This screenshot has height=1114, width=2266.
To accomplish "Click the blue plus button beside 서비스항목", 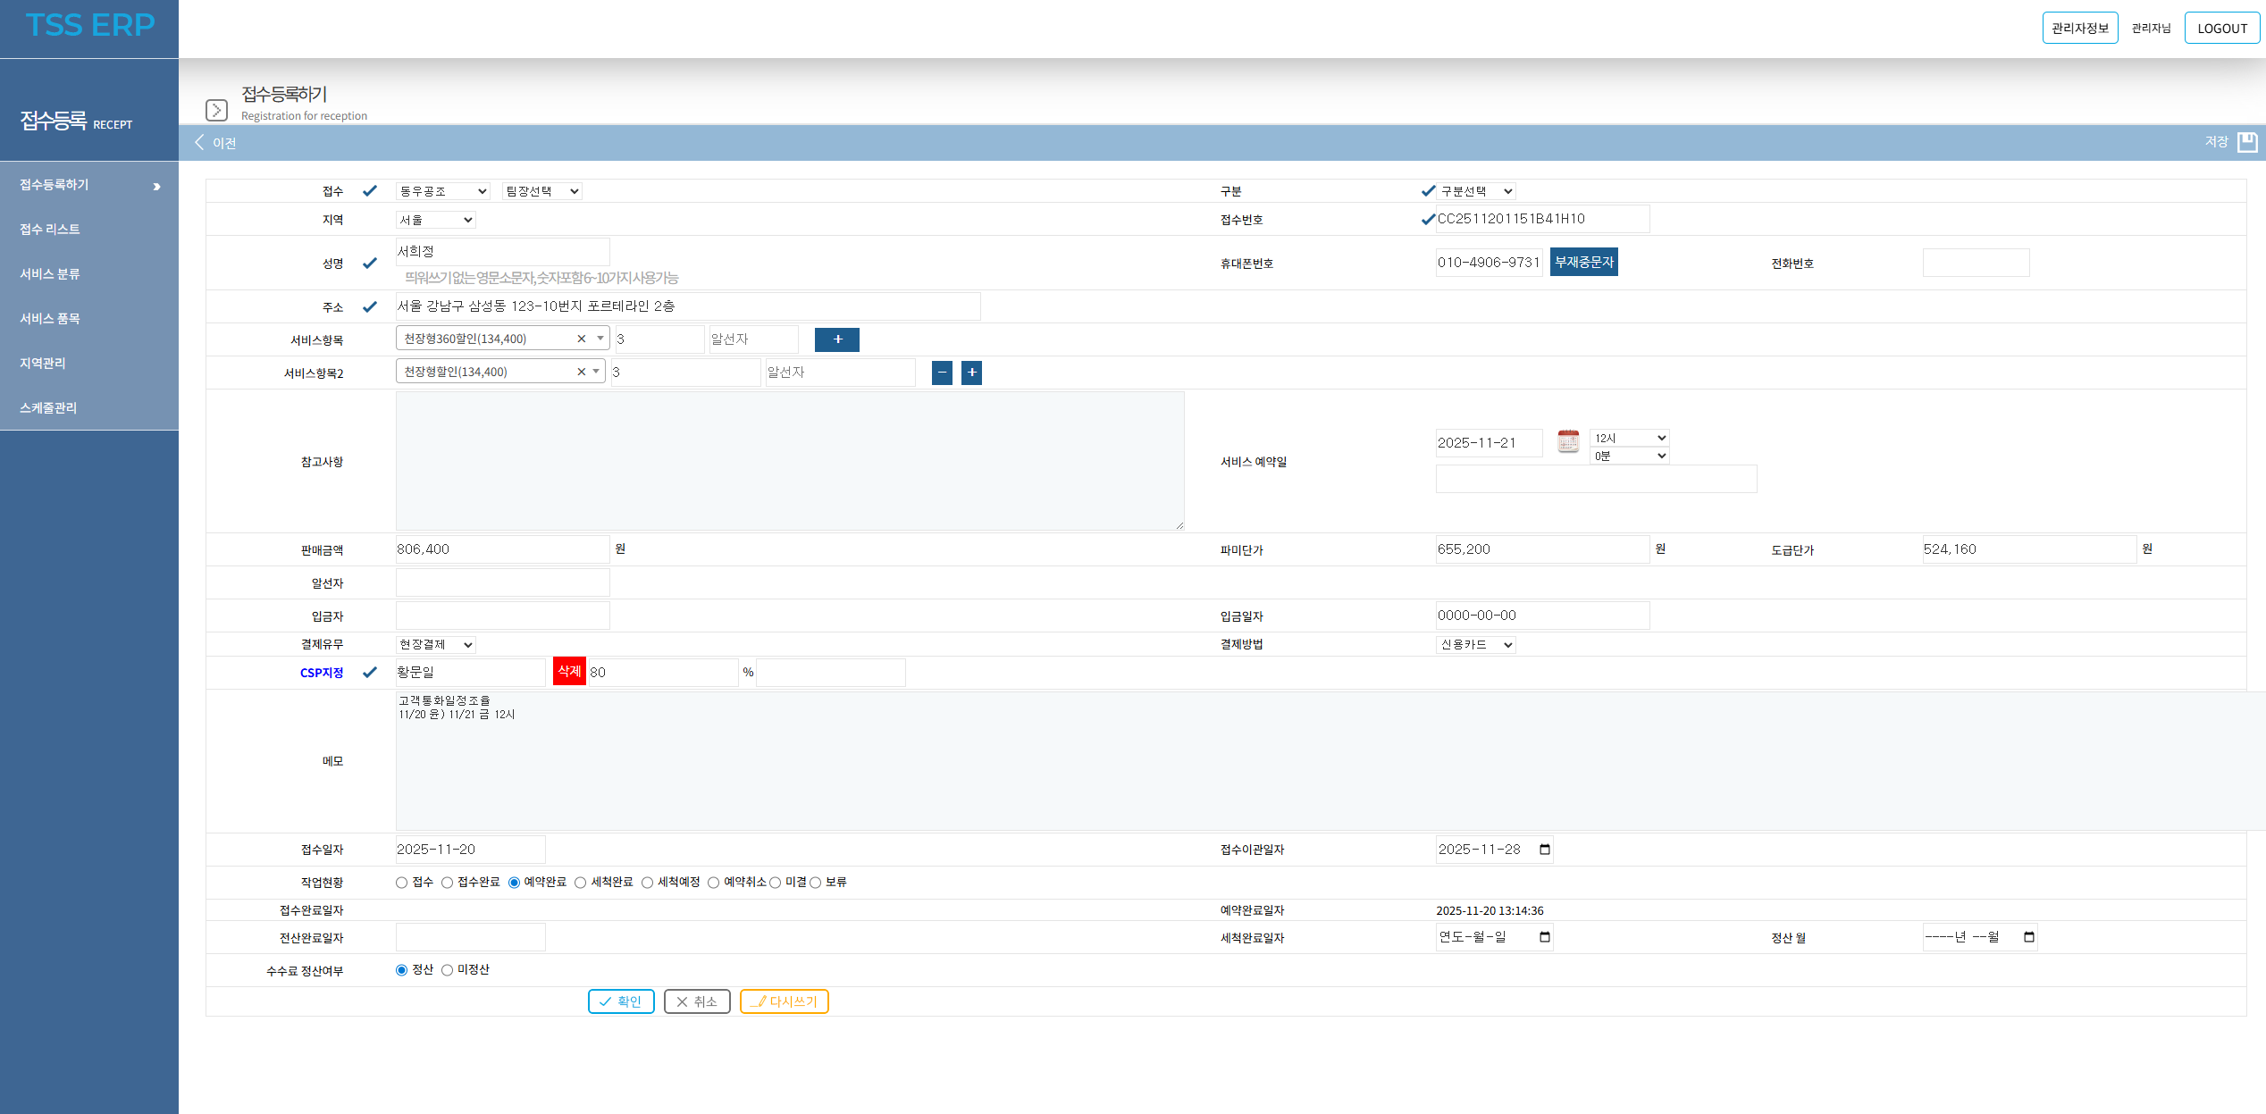I will click(836, 339).
